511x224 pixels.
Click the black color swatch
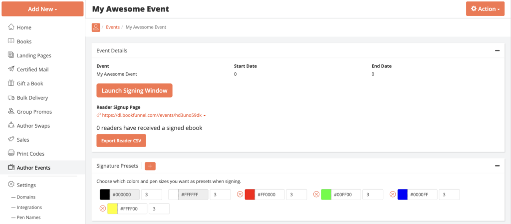click(x=105, y=195)
